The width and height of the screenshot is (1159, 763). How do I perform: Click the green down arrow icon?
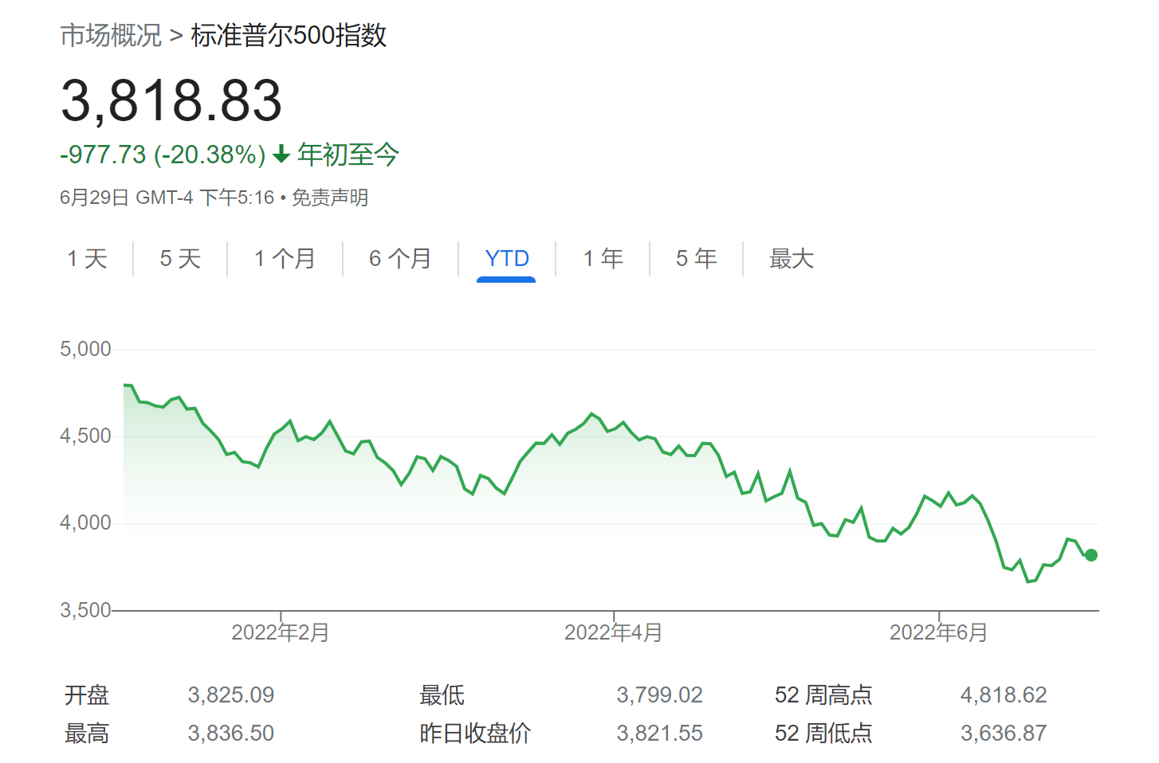(281, 155)
